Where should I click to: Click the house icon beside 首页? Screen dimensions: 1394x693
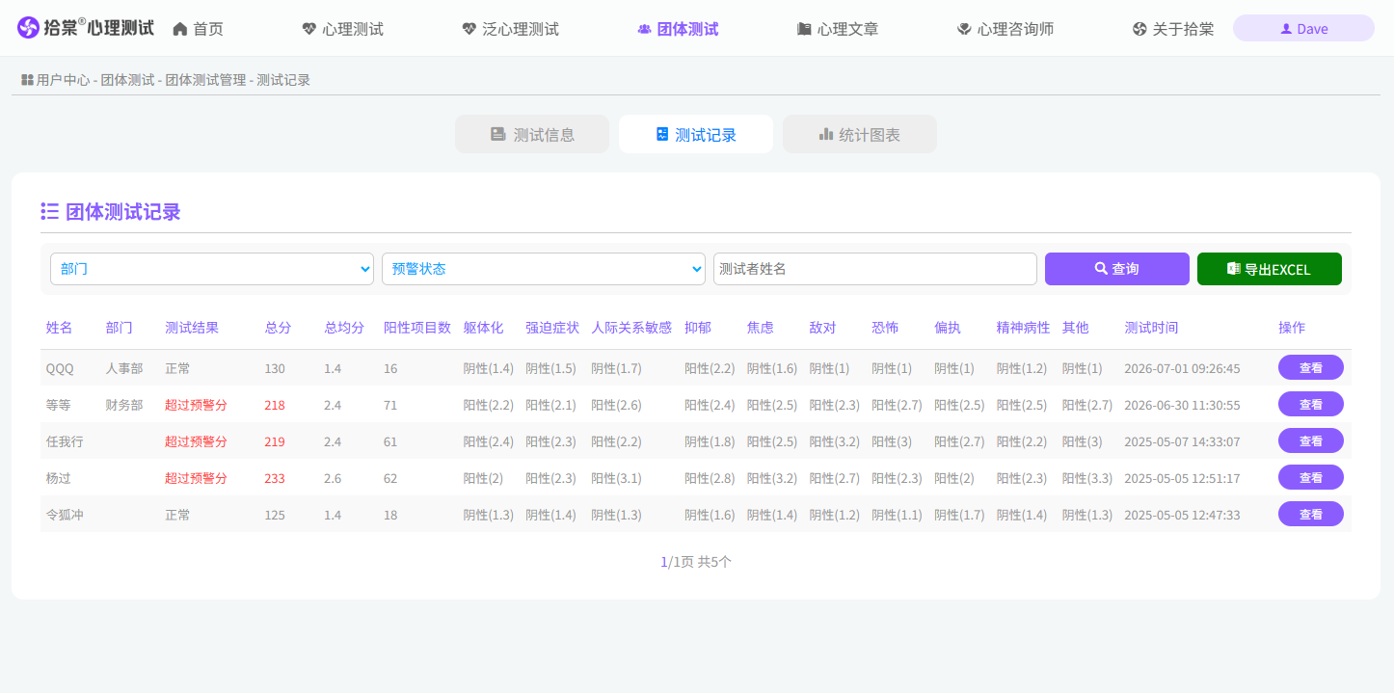[180, 29]
